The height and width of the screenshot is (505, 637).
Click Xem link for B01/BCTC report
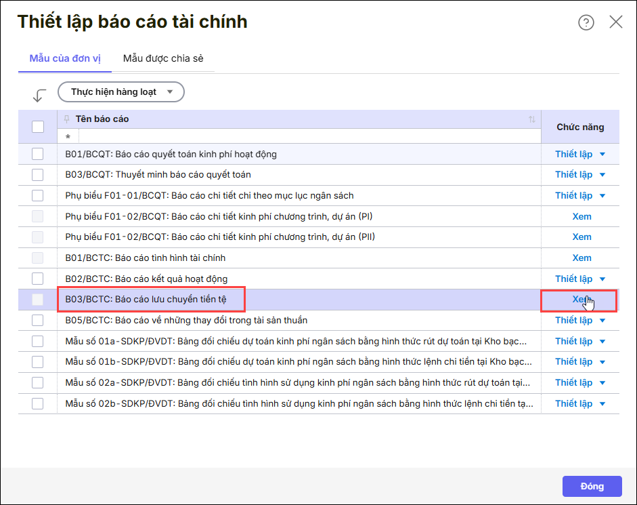click(x=581, y=258)
